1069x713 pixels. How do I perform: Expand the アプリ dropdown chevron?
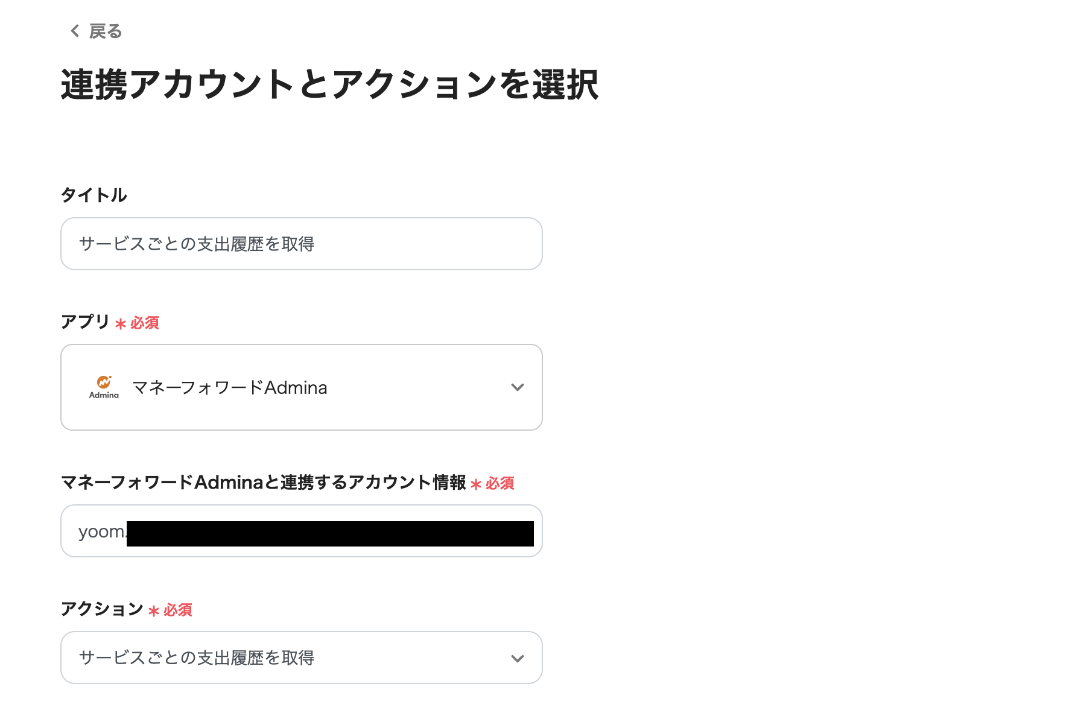(x=517, y=387)
